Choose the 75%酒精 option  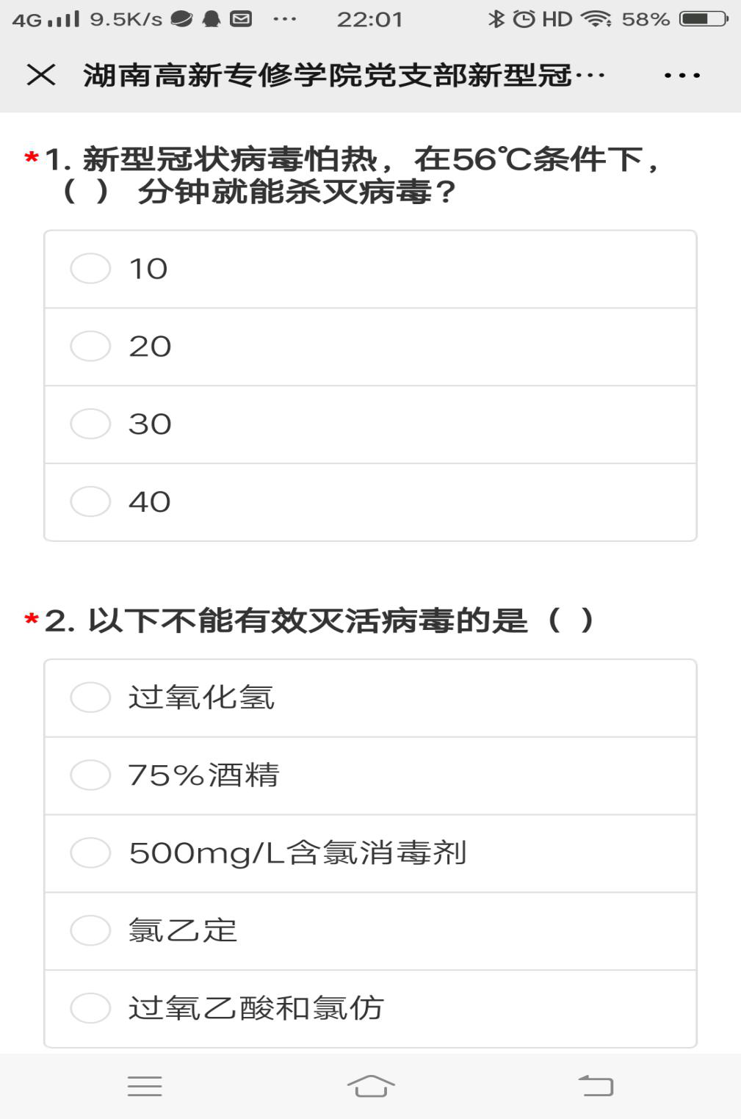pos(90,775)
